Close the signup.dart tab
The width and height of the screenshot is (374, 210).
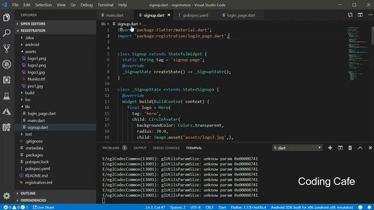click(x=169, y=15)
